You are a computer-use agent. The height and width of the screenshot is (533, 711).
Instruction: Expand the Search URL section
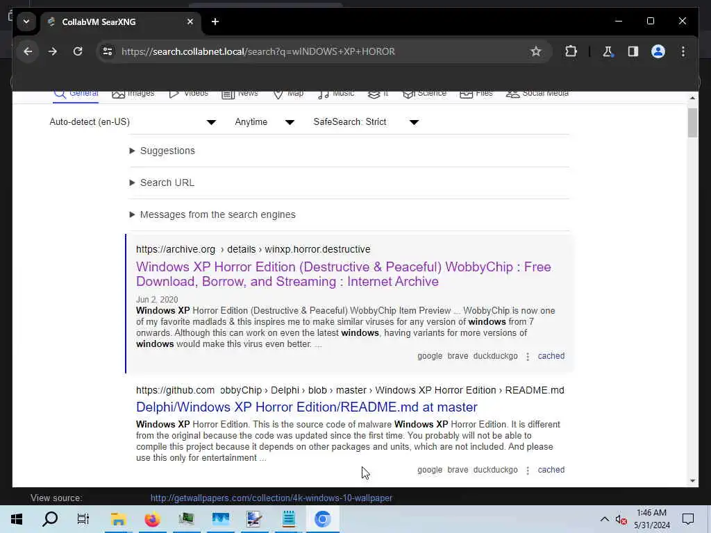point(162,183)
